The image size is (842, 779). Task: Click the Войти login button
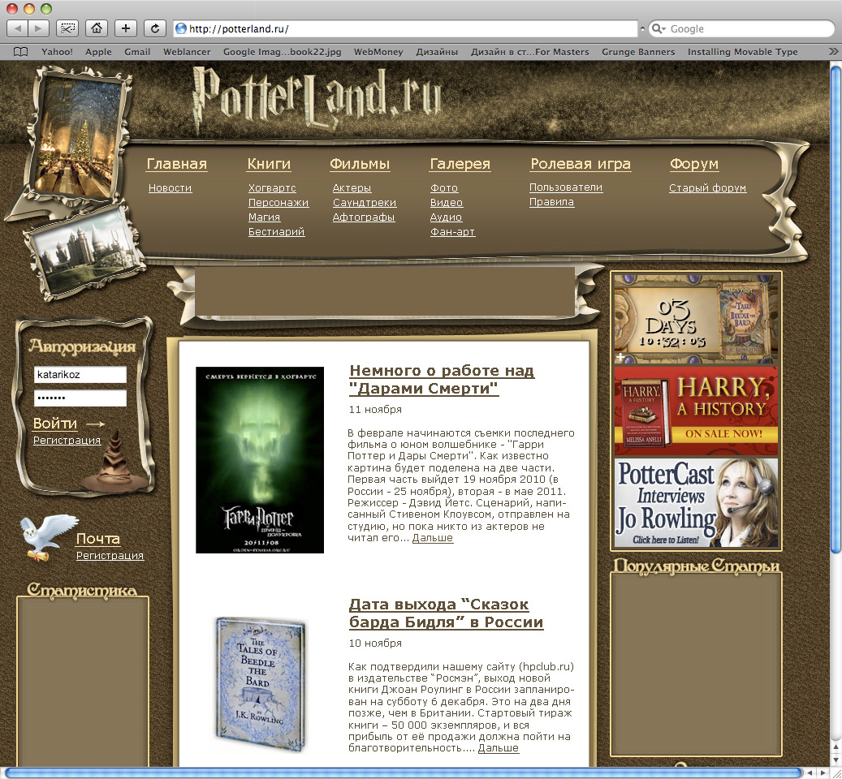point(55,424)
